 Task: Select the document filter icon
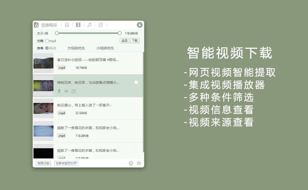point(101,25)
